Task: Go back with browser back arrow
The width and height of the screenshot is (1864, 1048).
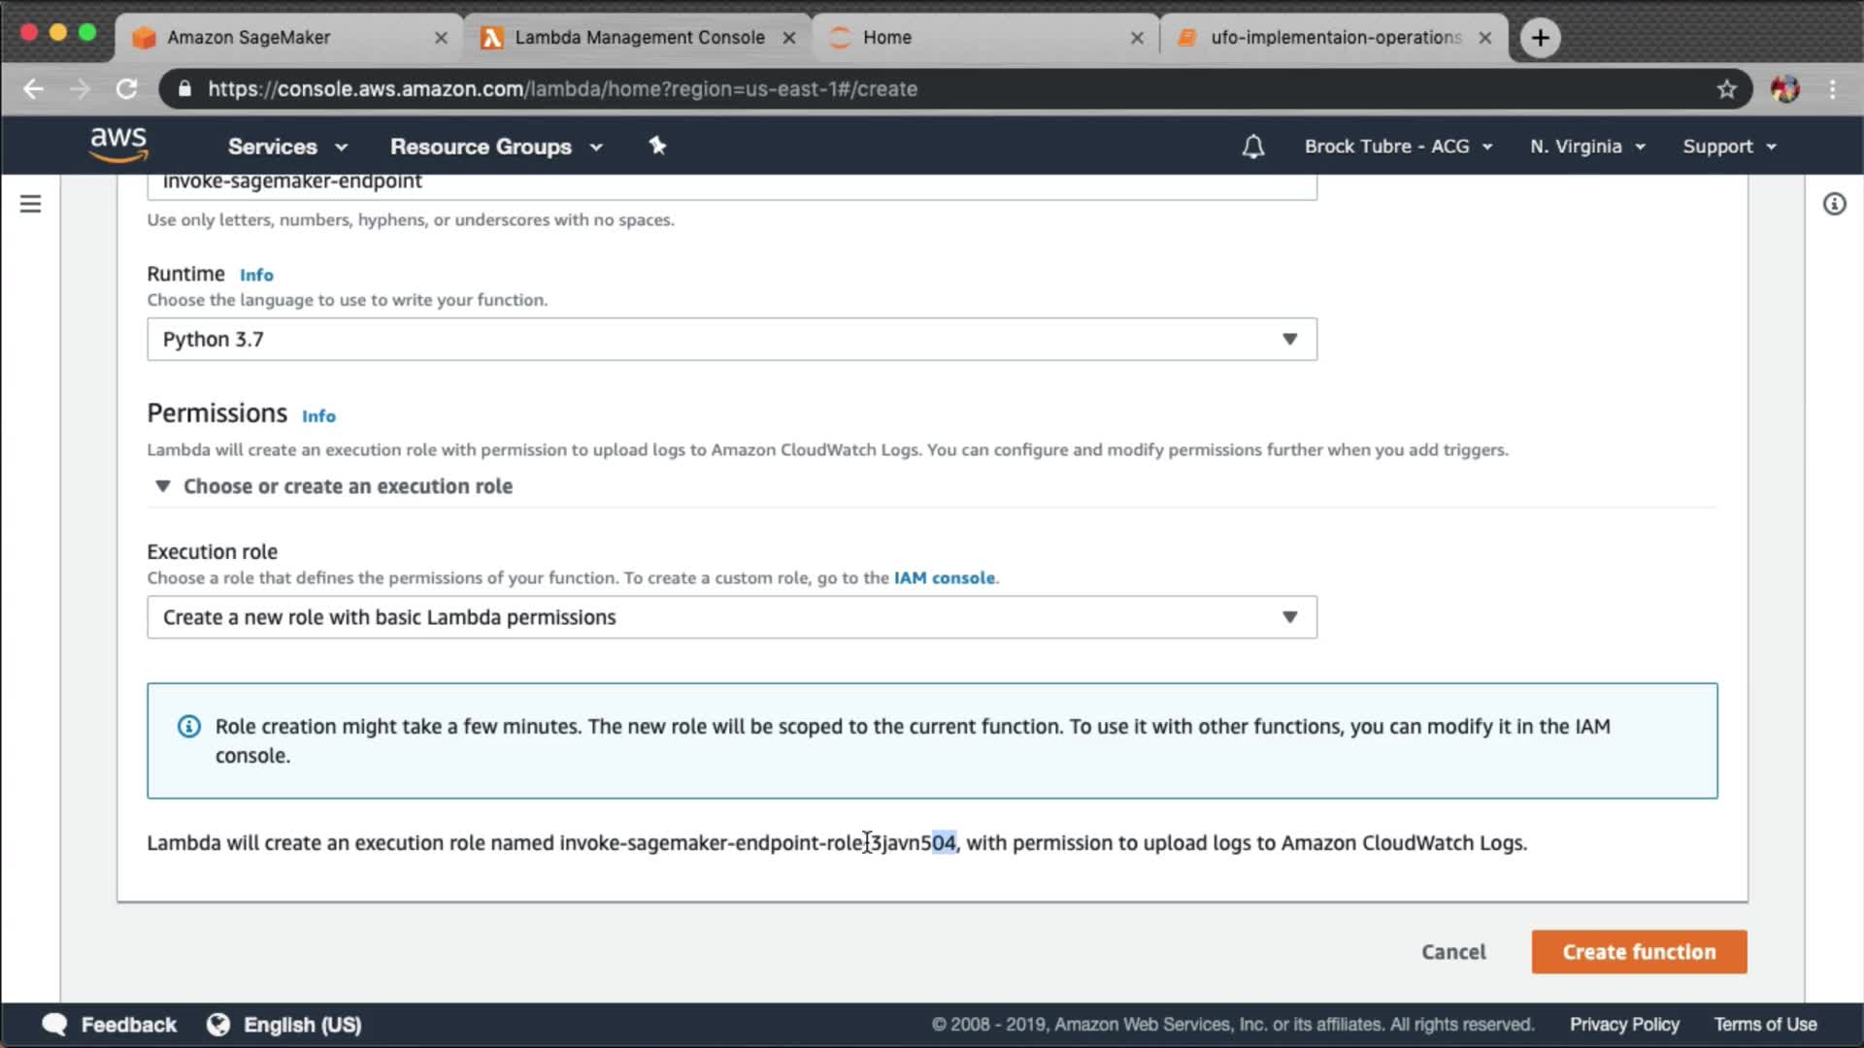Action: pos(34,89)
